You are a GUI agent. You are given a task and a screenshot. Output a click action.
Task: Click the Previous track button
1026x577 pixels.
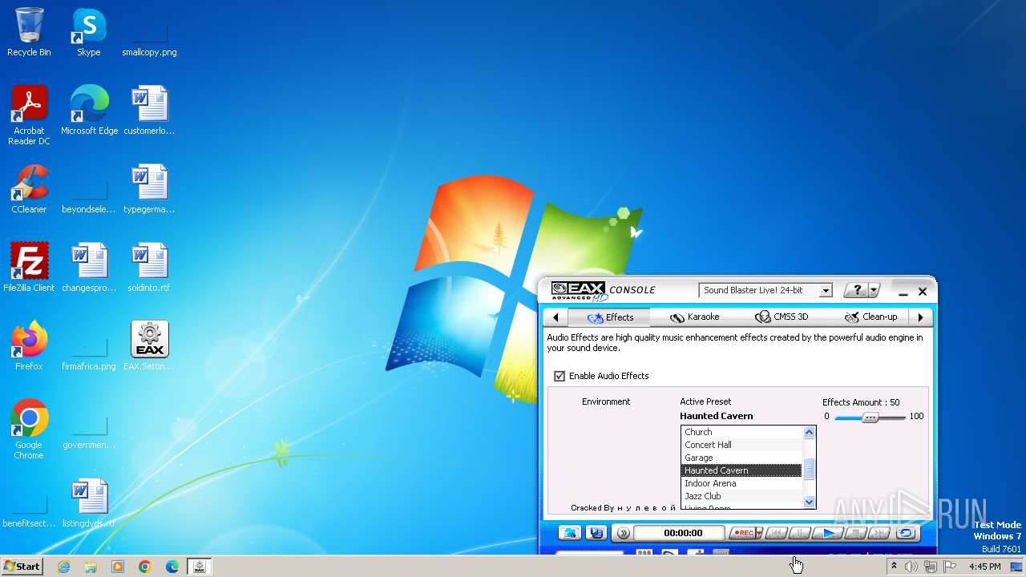[777, 533]
